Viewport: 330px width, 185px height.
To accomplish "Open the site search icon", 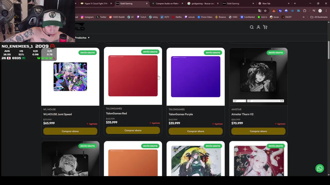I will pos(252,27).
